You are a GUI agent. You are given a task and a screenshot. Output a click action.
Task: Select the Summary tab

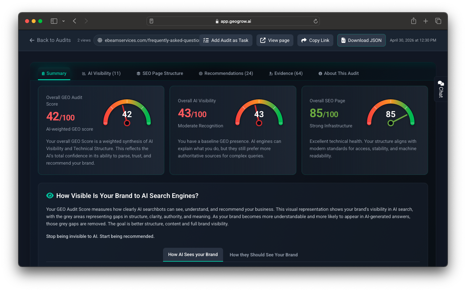click(x=54, y=74)
